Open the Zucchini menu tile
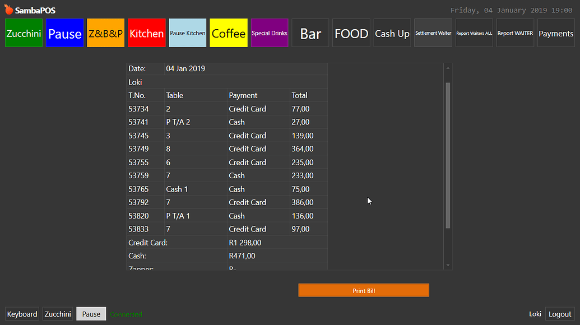Viewport: 580px width, 325px height. [24, 32]
